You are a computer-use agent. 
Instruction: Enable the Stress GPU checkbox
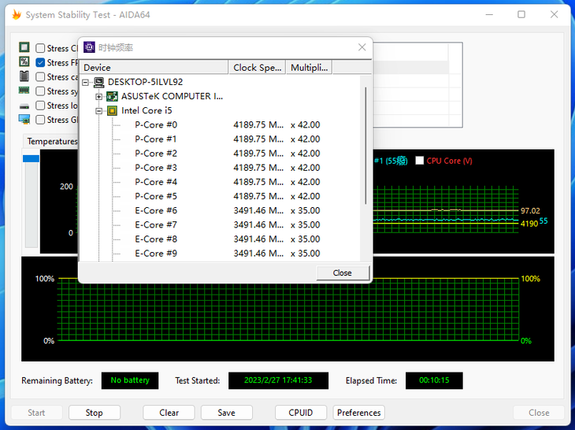click(x=40, y=120)
